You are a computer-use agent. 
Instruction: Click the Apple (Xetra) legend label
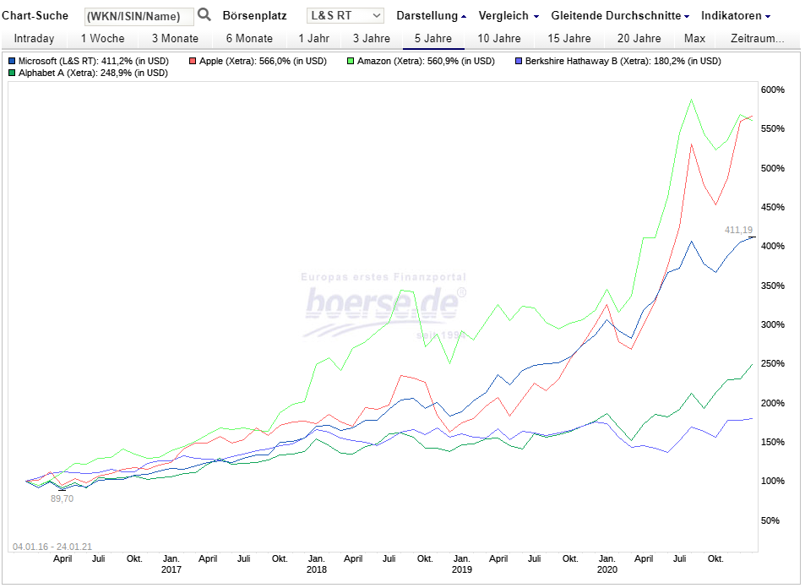[263, 61]
